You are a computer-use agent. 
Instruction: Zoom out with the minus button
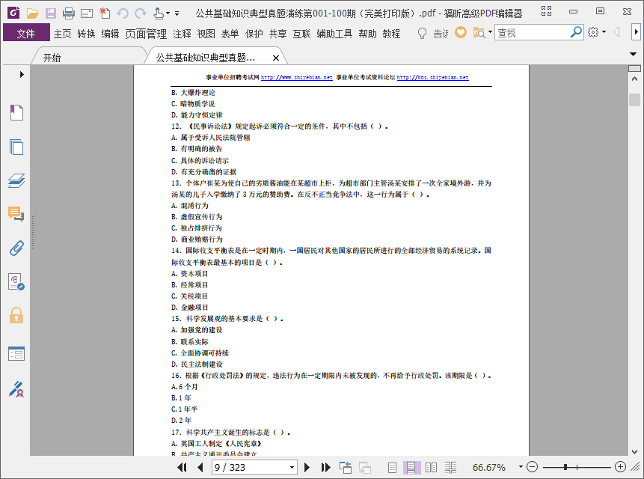click(x=532, y=467)
